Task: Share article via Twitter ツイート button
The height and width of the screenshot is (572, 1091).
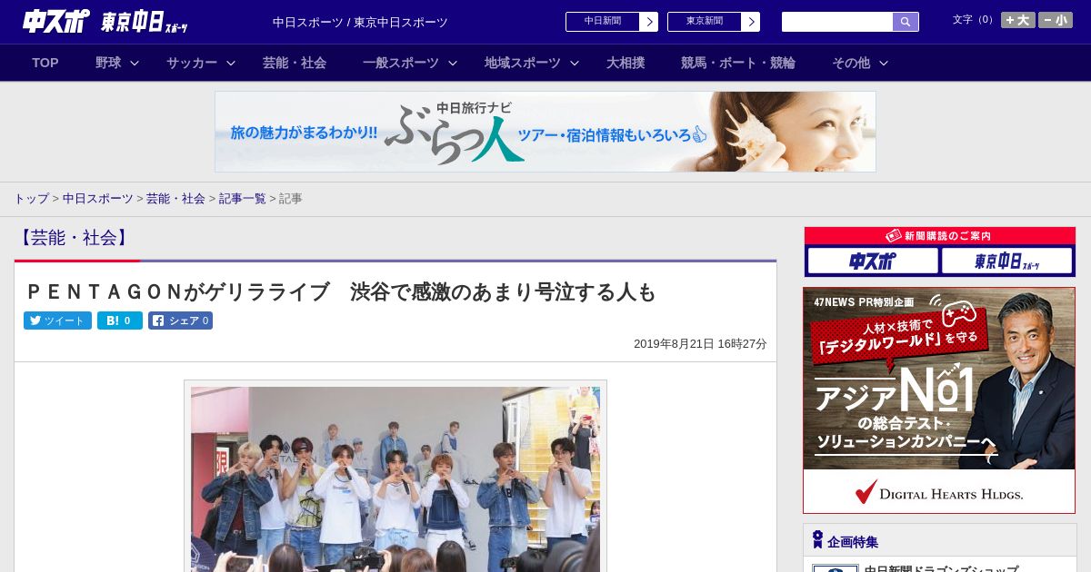Action: [x=57, y=321]
